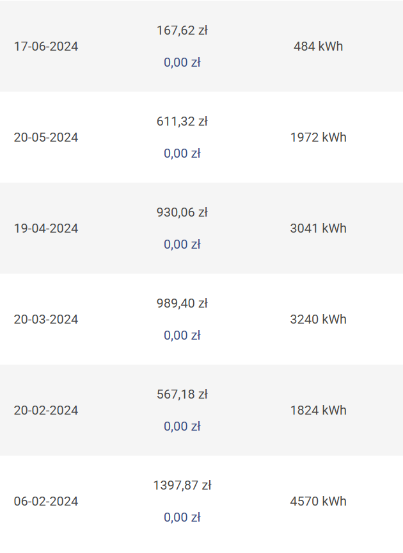The image size is (403, 553).
Task: Click the 484 kWh usage value
Action: pos(318,47)
